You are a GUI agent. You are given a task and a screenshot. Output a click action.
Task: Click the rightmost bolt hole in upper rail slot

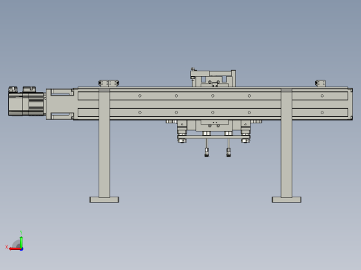pyautogui.click(x=322, y=96)
